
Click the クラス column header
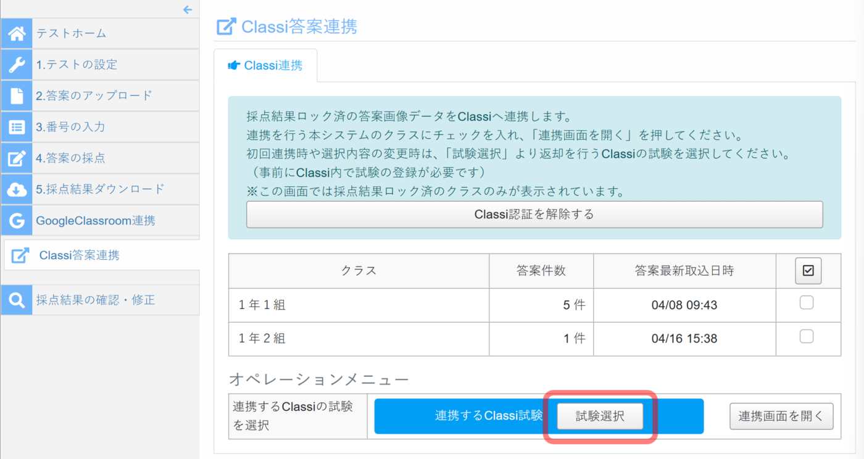pyautogui.click(x=359, y=271)
